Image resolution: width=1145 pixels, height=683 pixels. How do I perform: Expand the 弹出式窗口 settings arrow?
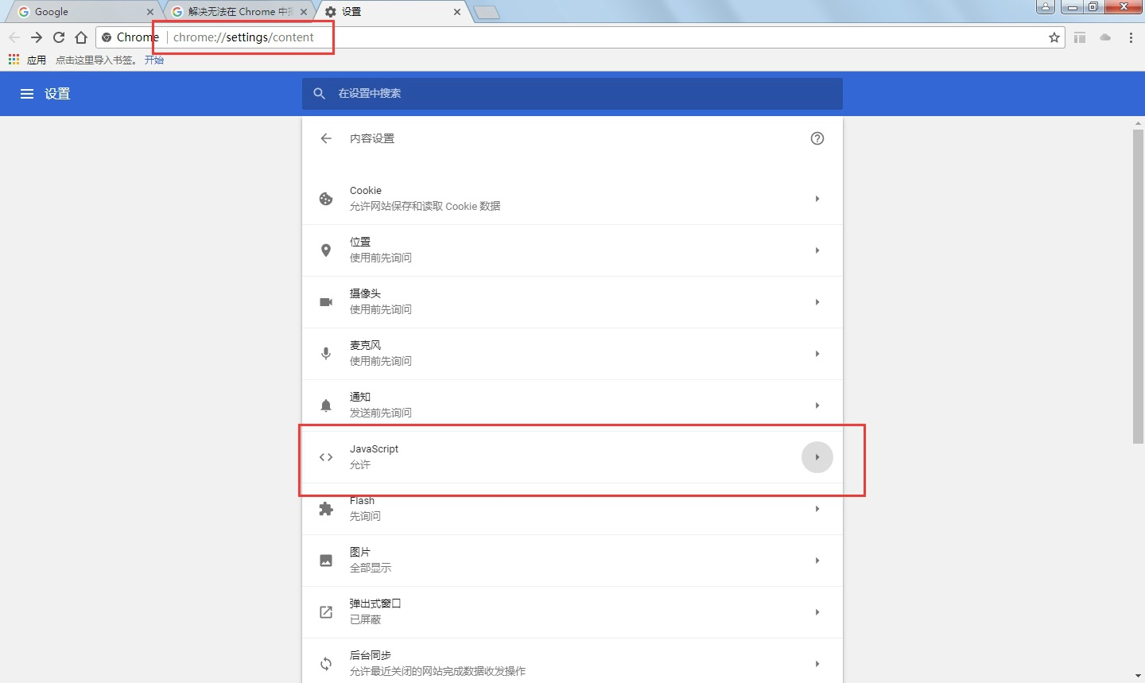pyautogui.click(x=817, y=612)
